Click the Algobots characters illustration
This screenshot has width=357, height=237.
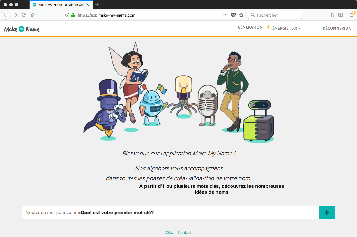tap(179, 93)
